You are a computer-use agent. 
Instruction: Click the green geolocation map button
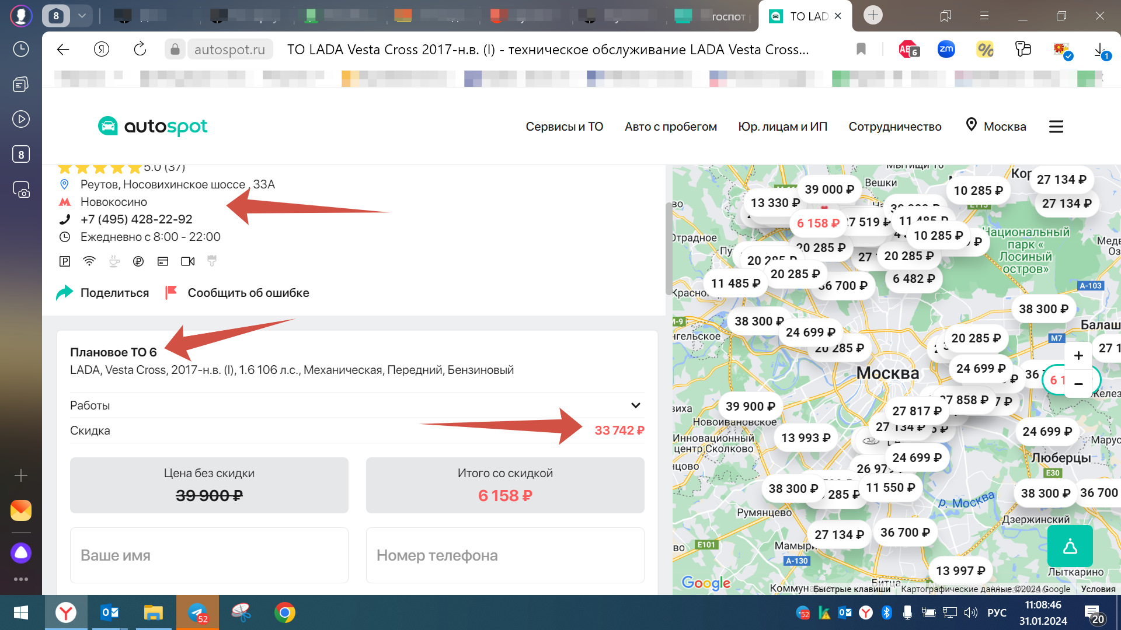[1070, 546]
